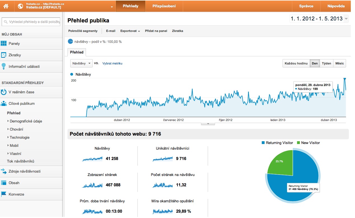
Task: Open the Správce menu item
Action: 306,6
